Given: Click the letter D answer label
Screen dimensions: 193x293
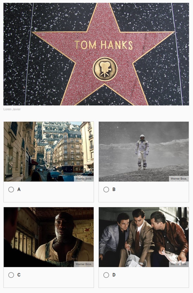Looking at the screenshot, I should point(114,275).
